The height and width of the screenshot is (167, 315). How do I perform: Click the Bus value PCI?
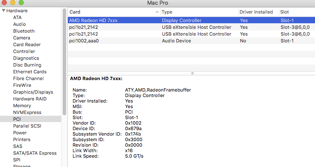click(x=129, y=112)
